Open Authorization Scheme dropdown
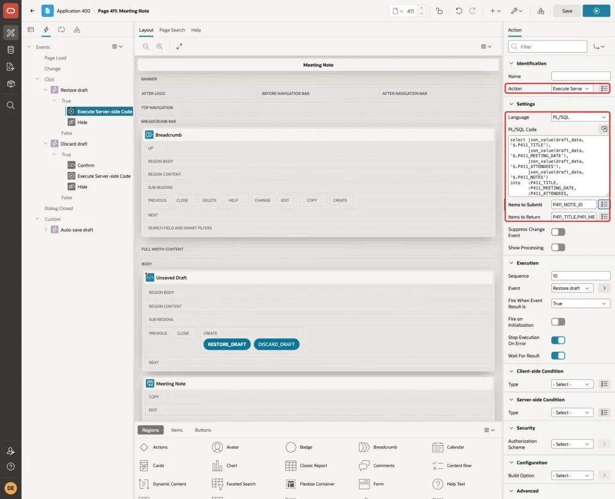Viewport: 615px width, 499px height. (x=572, y=444)
